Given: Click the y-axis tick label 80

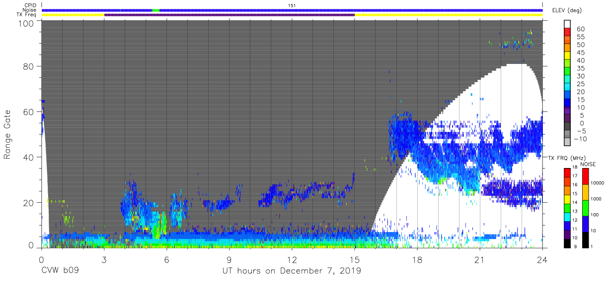Looking at the screenshot, I should (29, 66).
